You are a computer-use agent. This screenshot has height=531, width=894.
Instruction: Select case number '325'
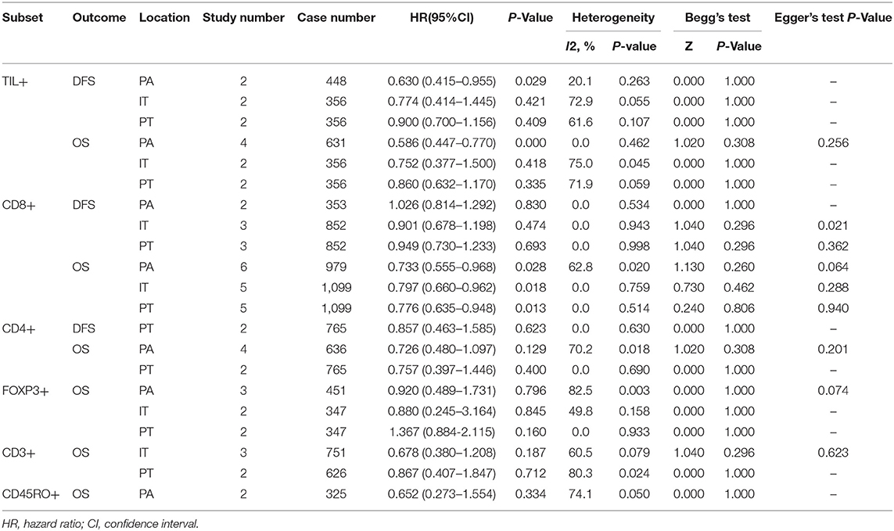click(x=336, y=494)
